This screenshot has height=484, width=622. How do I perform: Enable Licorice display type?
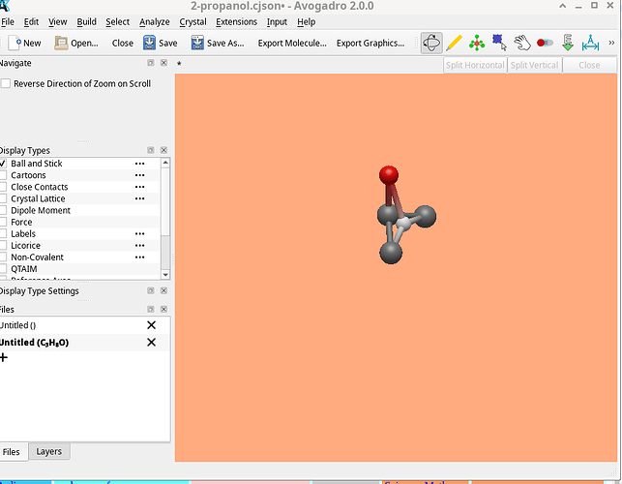point(3,245)
